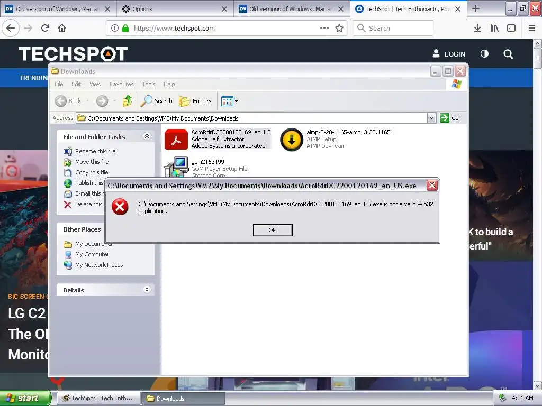Click system tray network icon
The image size is (542, 406).
(502, 398)
